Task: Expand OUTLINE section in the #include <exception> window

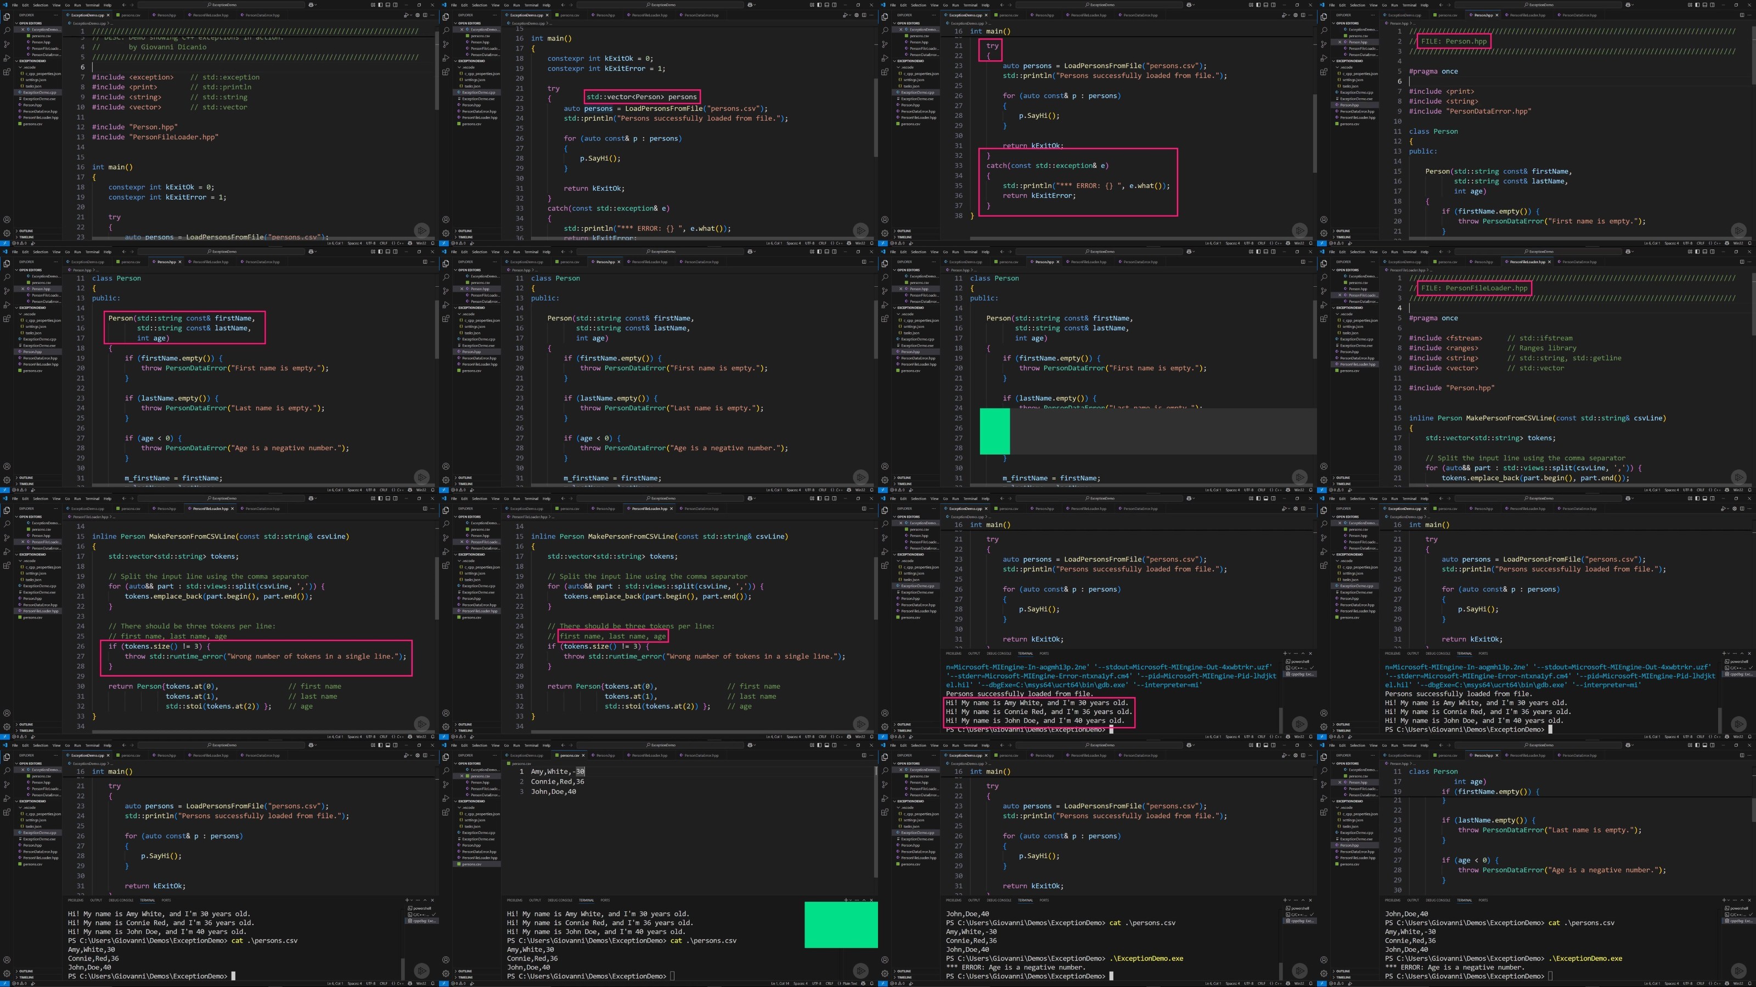Action: tap(25, 231)
